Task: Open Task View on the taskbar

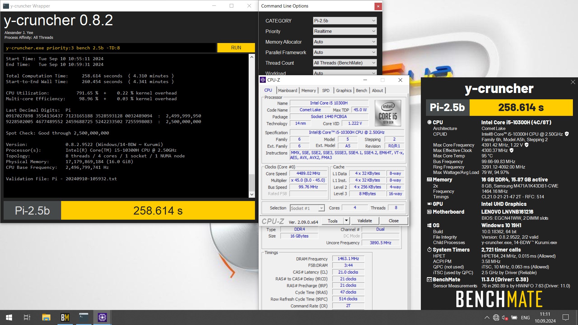Action: click(x=27, y=317)
